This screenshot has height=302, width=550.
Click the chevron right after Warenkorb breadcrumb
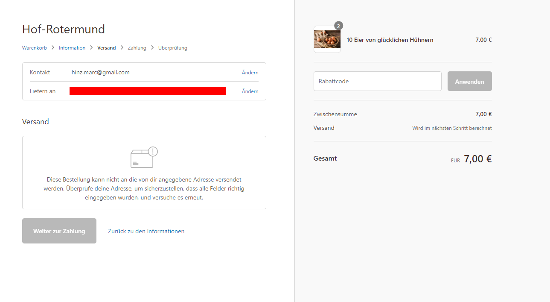pos(53,48)
